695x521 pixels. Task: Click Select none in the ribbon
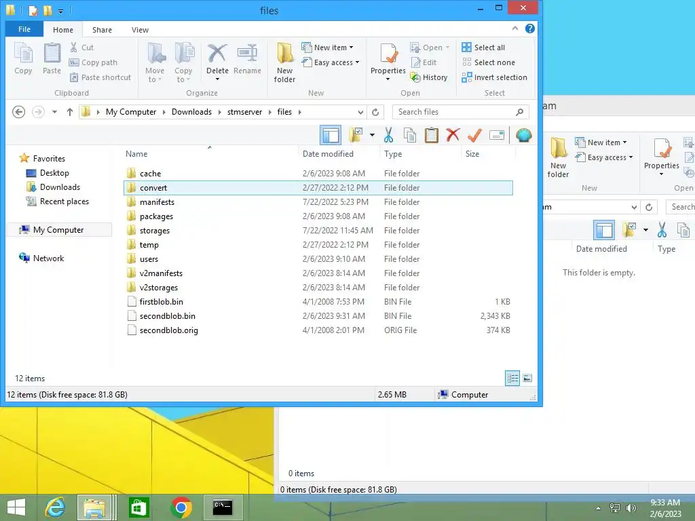pos(488,62)
